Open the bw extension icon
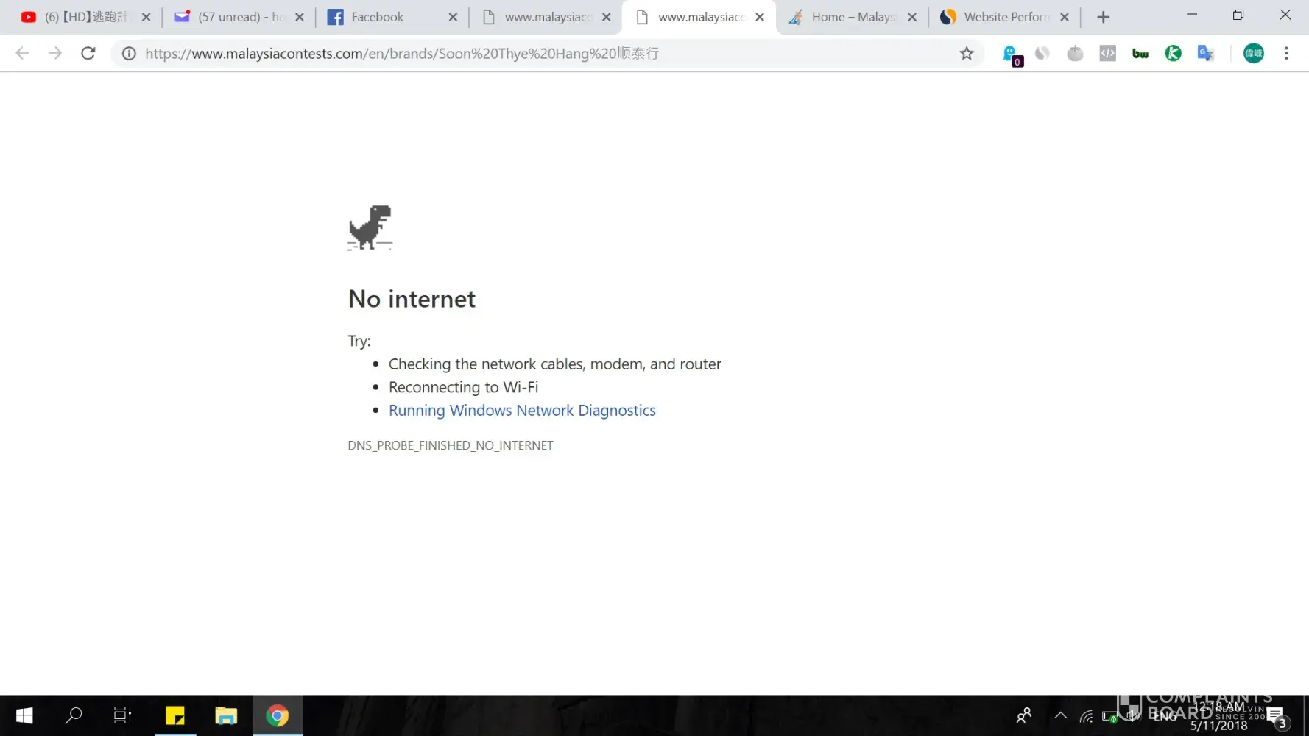Screen dimensions: 1309x736 pos(1140,53)
